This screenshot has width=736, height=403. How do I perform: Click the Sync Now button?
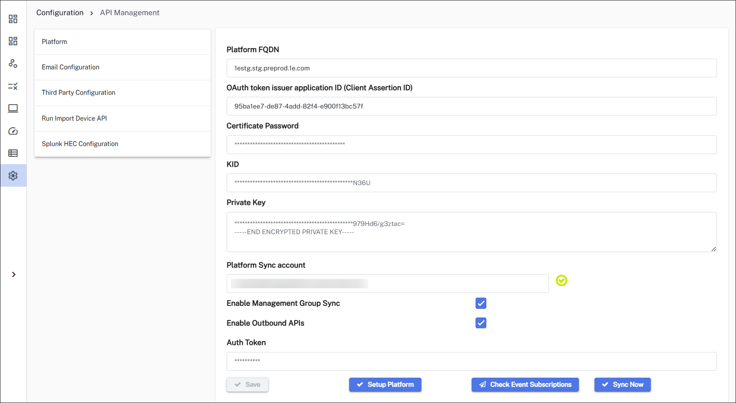point(622,385)
